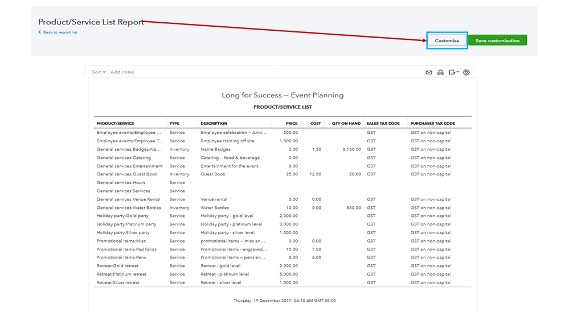
Task: Click the 7.50 cost value
Action: click(317, 249)
